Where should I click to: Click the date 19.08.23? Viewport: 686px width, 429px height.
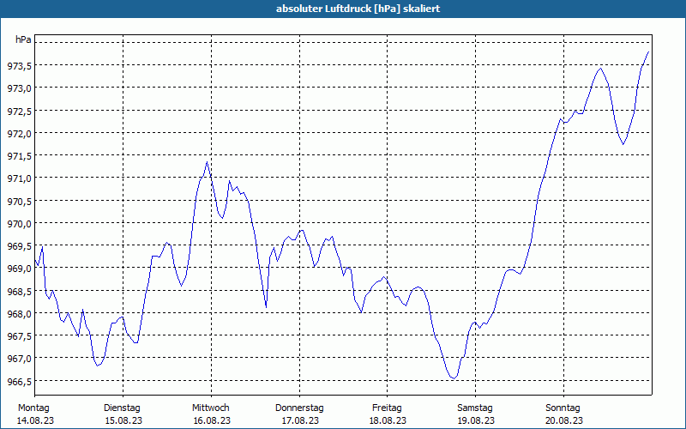point(476,420)
